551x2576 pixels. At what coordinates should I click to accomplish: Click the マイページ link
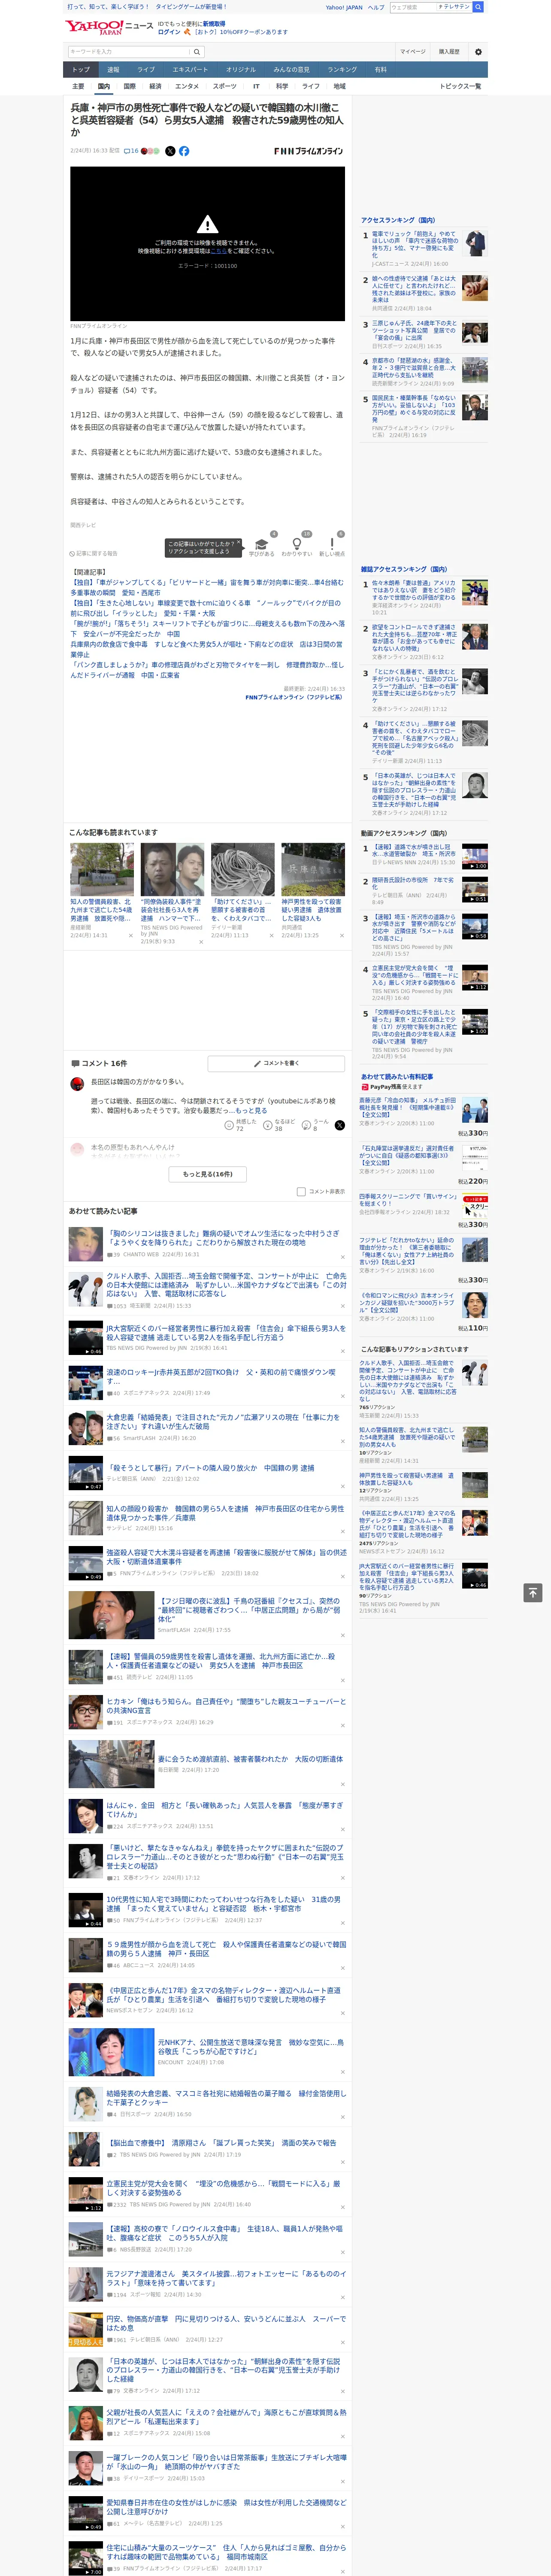(x=412, y=51)
